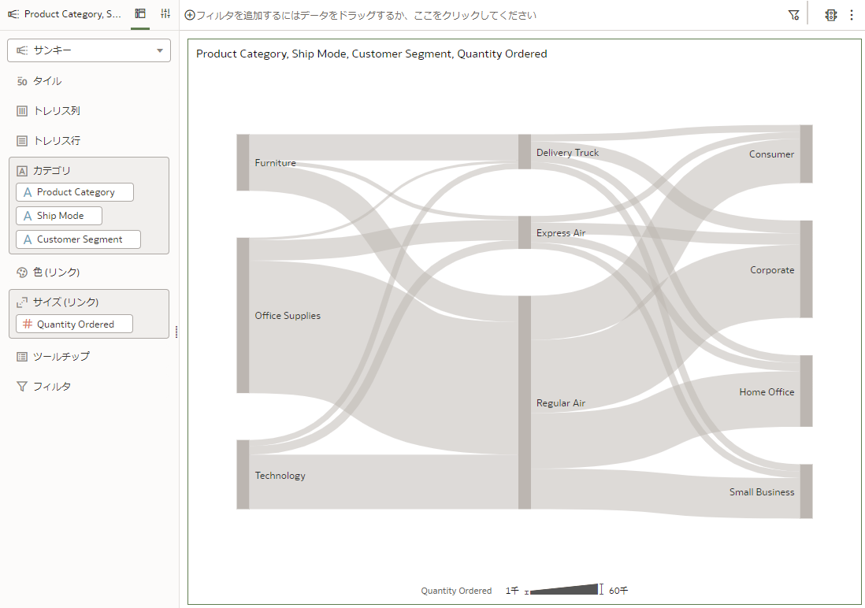Select the Ship Mode data chip

pyautogui.click(x=59, y=216)
